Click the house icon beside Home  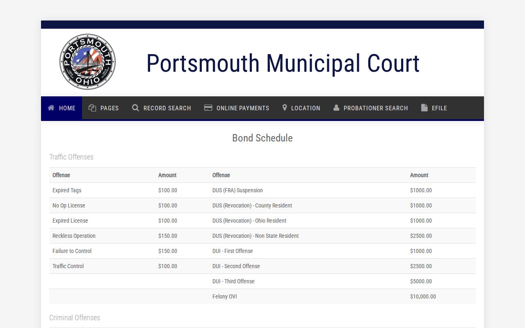click(x=51, y=108)
